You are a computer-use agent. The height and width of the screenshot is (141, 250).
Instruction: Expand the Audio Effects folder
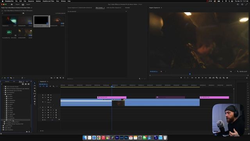2,128
